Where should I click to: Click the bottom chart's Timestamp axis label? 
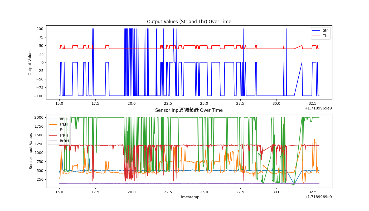[x=189, y=197]
